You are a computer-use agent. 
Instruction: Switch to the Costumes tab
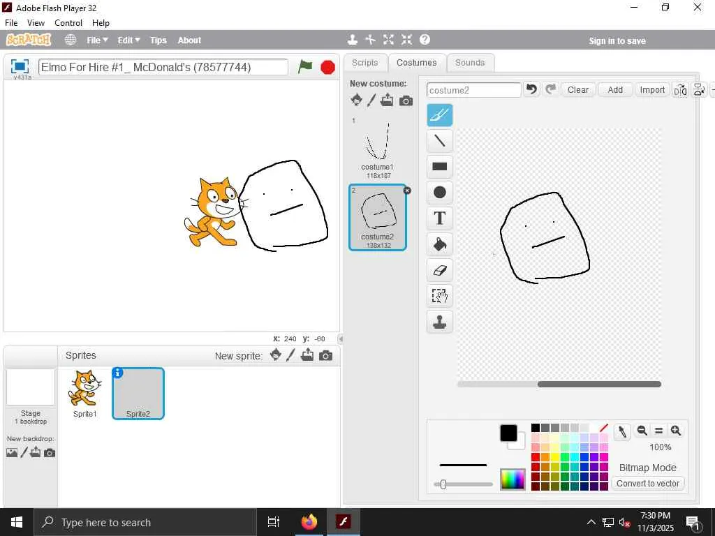coord(416,62)
